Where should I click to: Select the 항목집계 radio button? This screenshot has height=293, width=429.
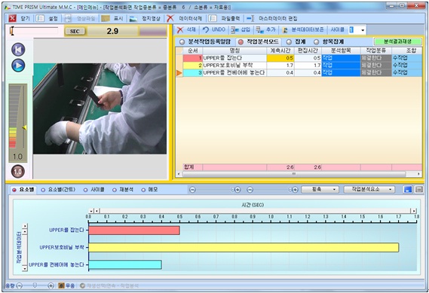(316, 42)
